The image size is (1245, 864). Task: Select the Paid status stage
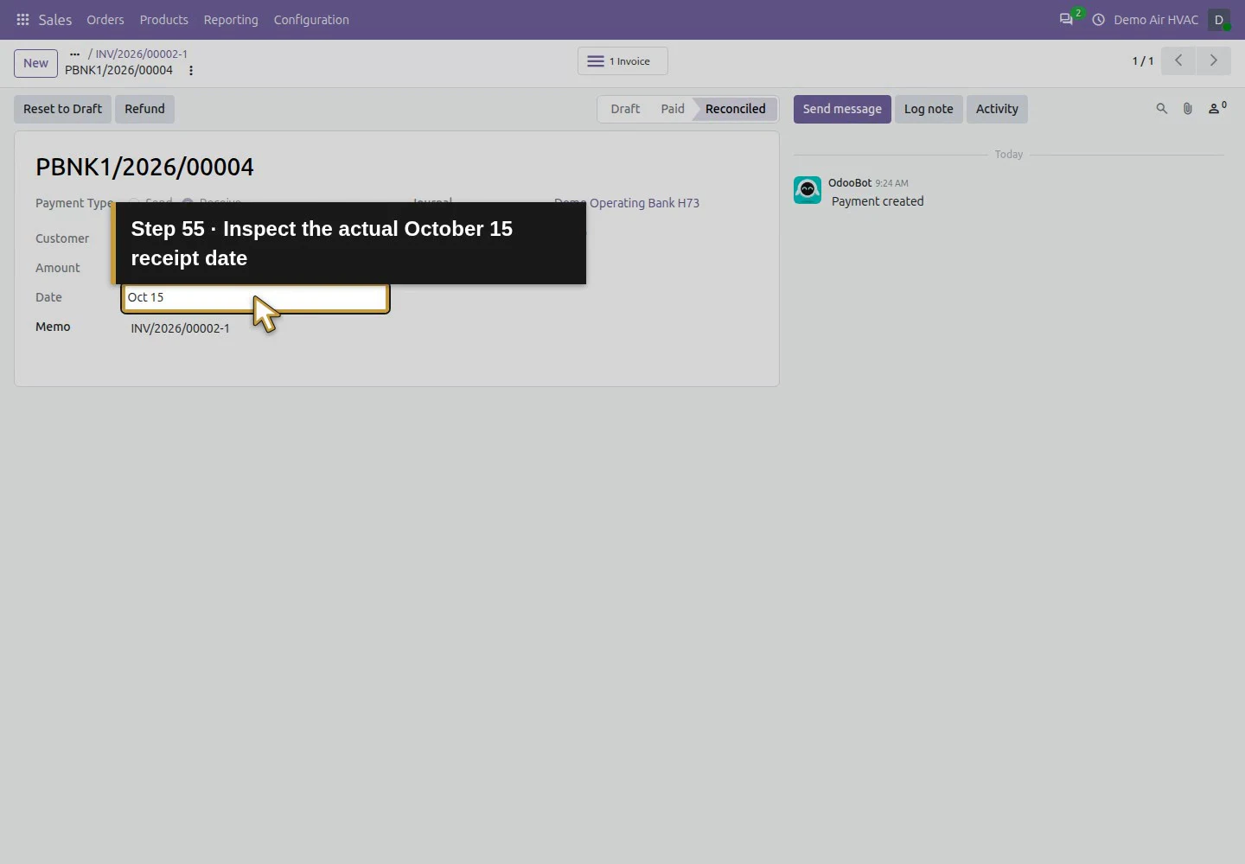pyautogui.click(x=673, y=109)
